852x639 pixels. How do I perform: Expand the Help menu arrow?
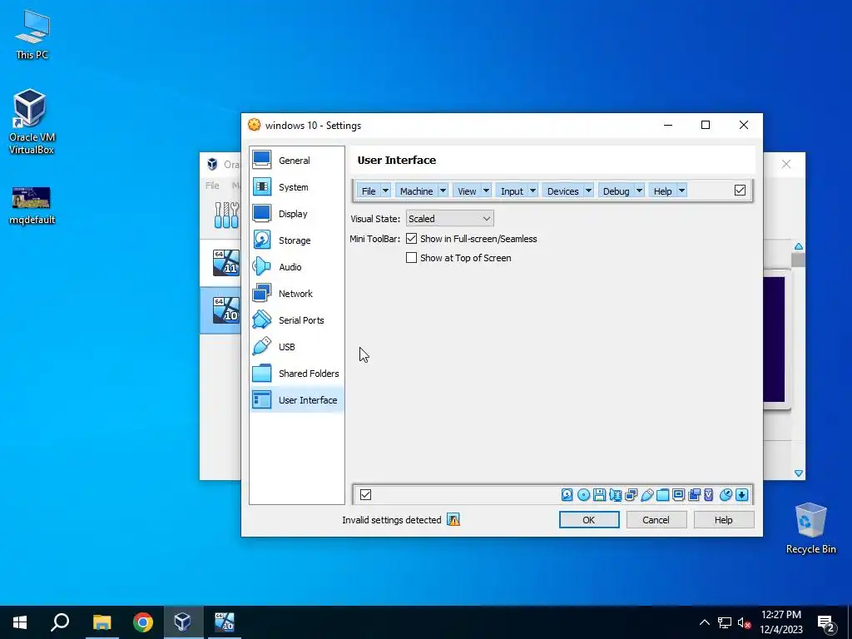click(x=682, y=191)
